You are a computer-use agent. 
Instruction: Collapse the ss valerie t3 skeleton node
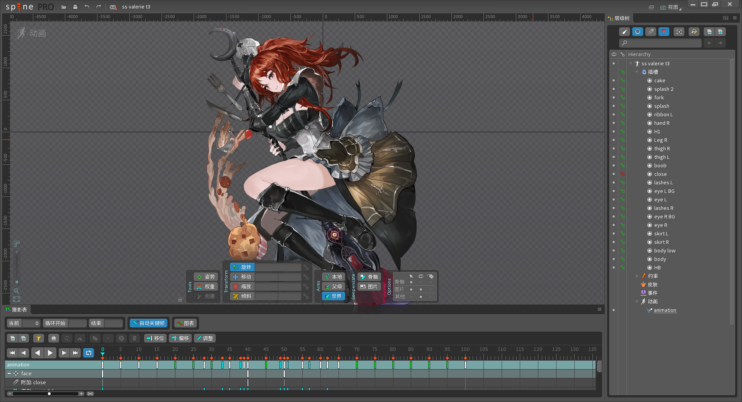coord(631,63)
